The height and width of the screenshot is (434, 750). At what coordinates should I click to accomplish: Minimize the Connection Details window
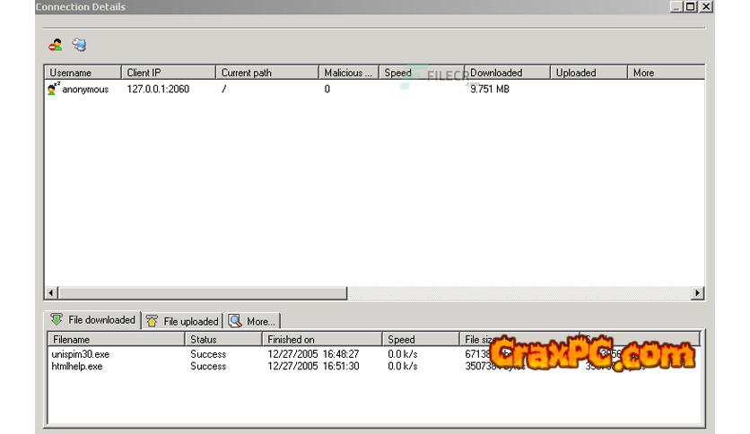pyautogui.click(x=676, y=6)
